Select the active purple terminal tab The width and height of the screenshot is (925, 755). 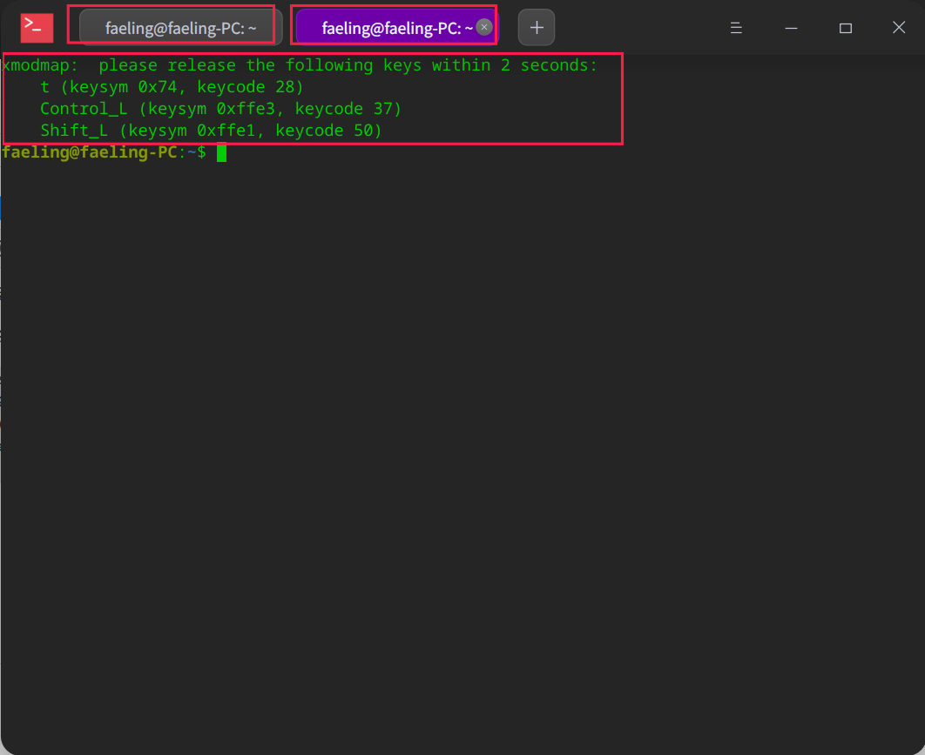click(x=397, y=28)
